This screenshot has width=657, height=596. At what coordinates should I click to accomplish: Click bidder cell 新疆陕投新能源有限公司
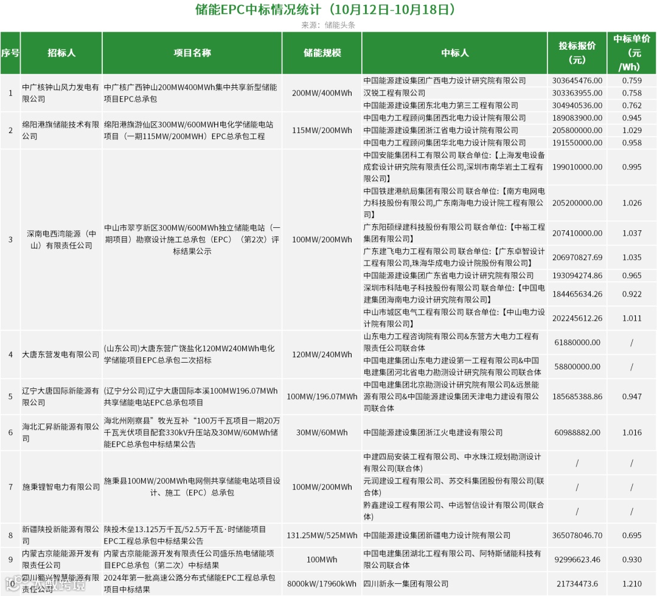point(61,535)
